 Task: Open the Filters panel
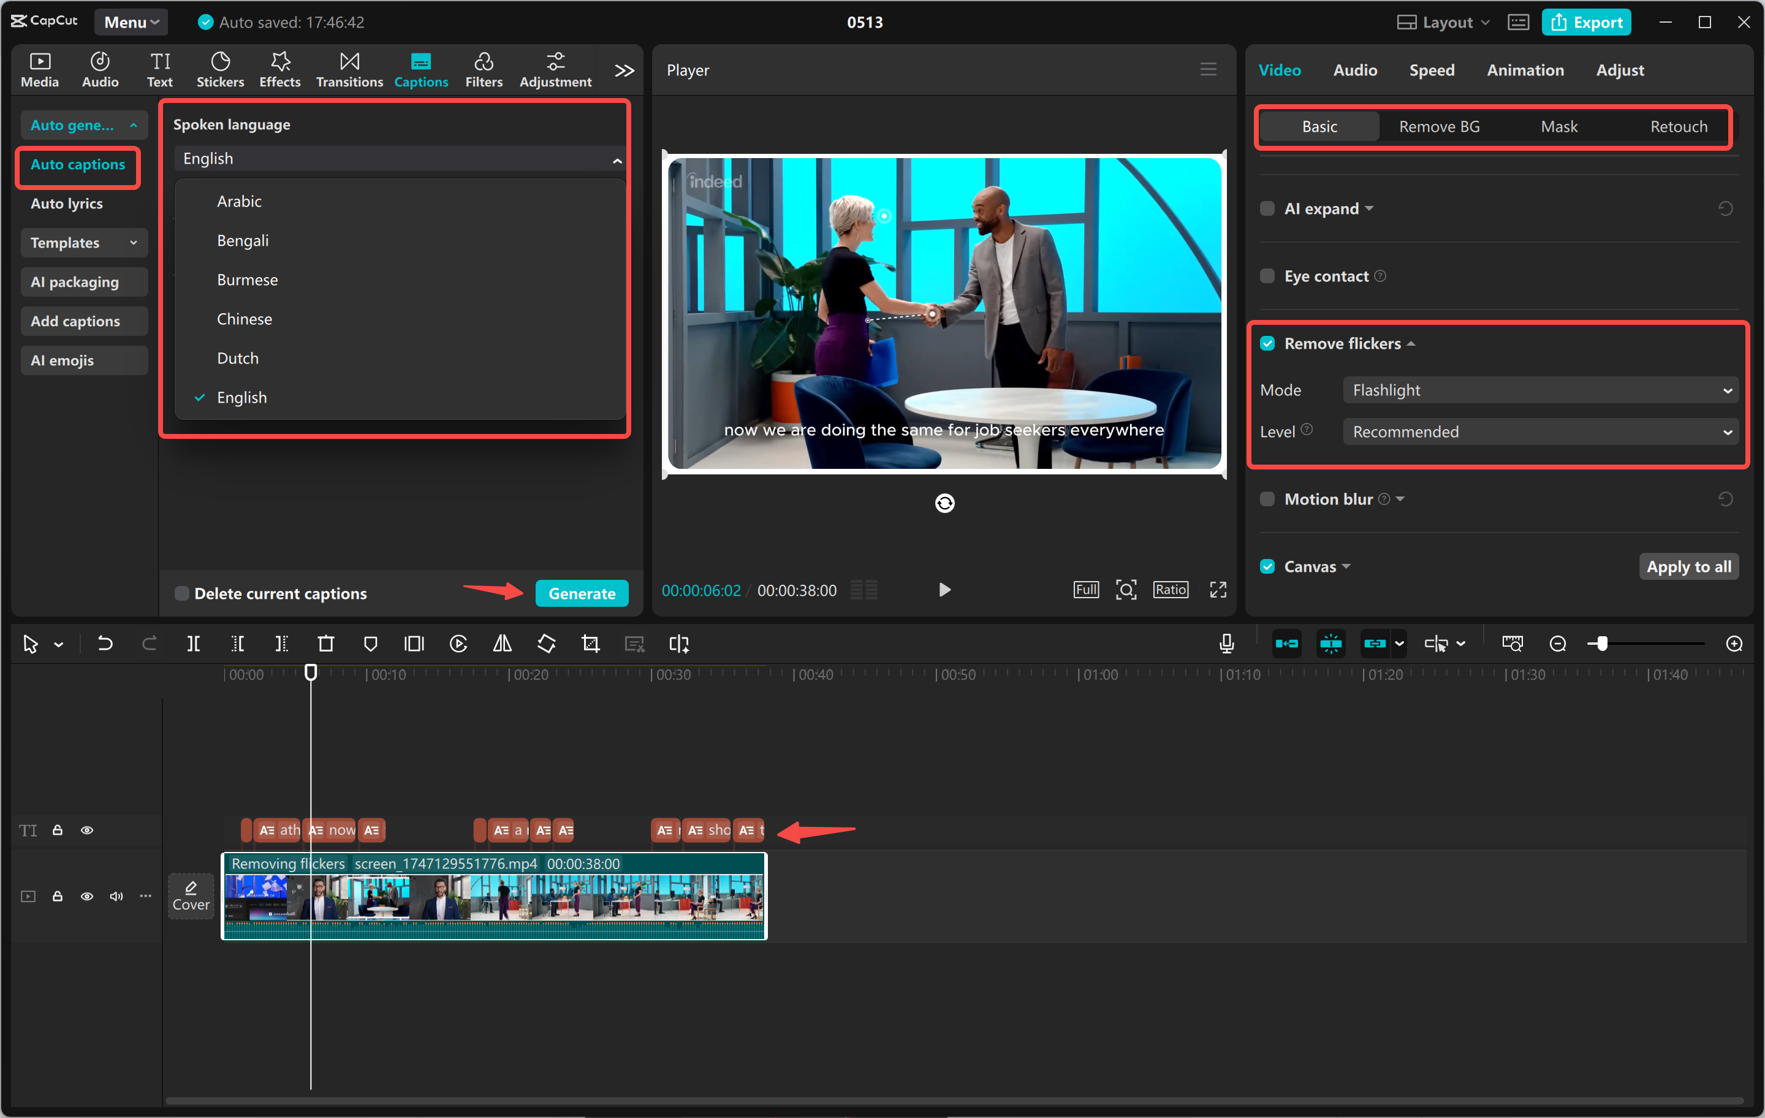coord(484,69)
